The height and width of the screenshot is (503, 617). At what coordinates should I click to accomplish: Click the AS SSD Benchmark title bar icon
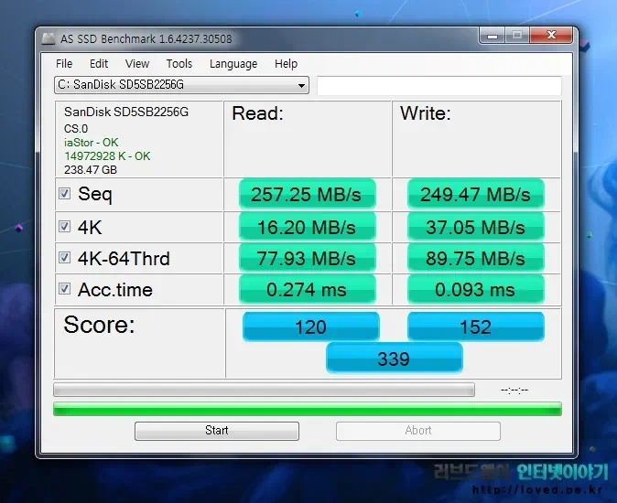point(49,38)
